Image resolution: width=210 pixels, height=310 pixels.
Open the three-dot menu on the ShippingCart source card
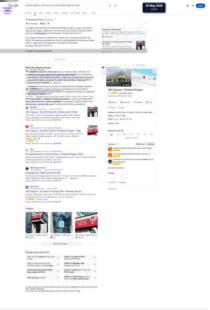[144, 37]
